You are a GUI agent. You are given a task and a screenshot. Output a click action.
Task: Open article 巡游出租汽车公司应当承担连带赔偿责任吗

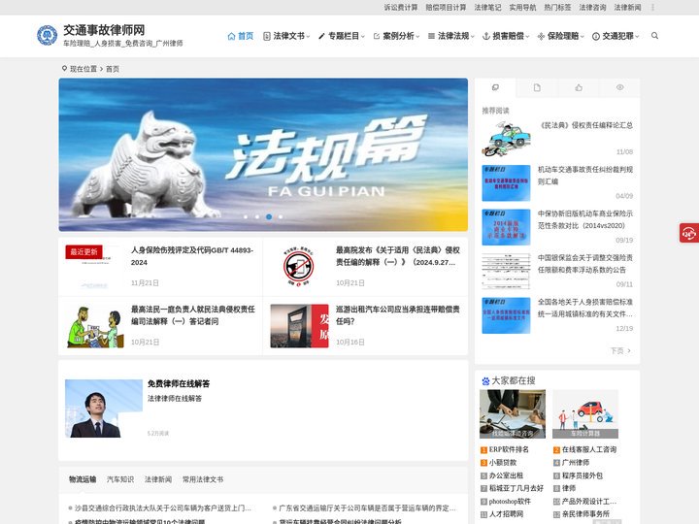[x=398, y=315]
